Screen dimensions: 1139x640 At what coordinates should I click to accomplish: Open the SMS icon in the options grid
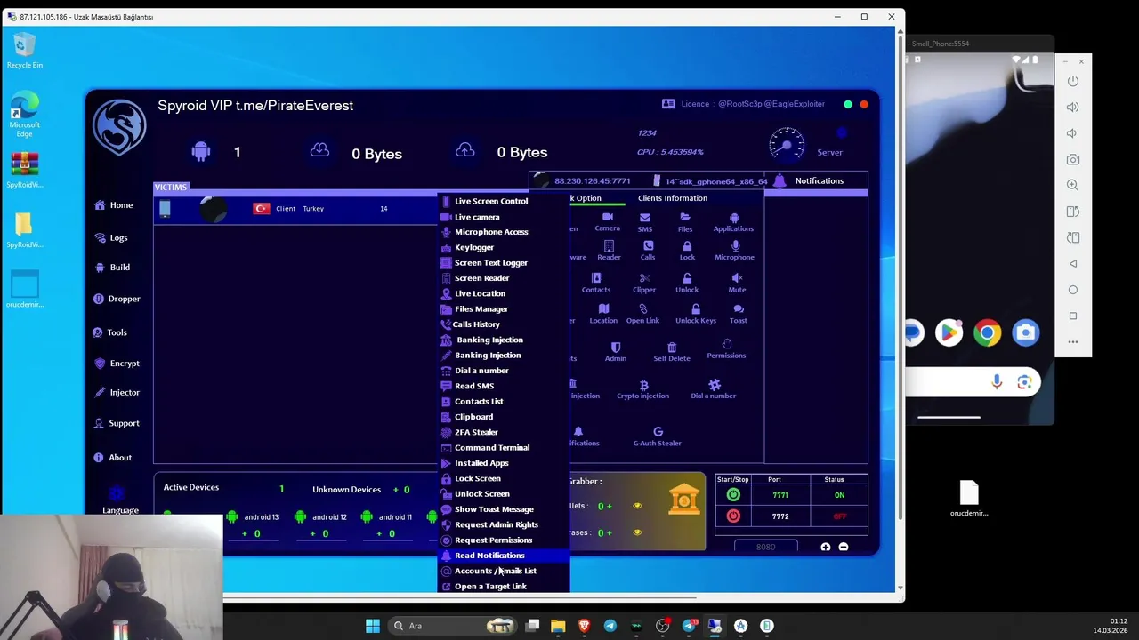(x=644, y=221)
